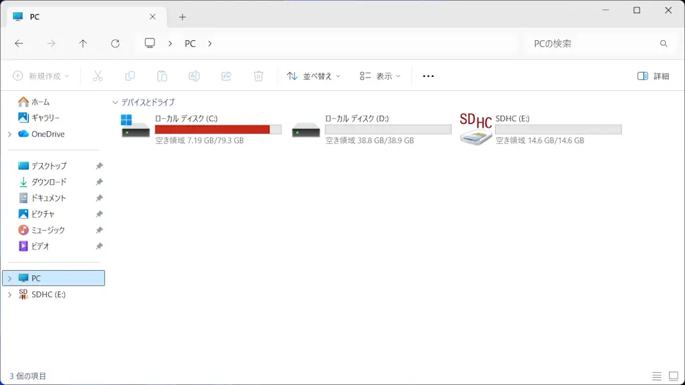Click the paste clipboard icon
This screenshot has width=685, height=385.
[162, 76]
